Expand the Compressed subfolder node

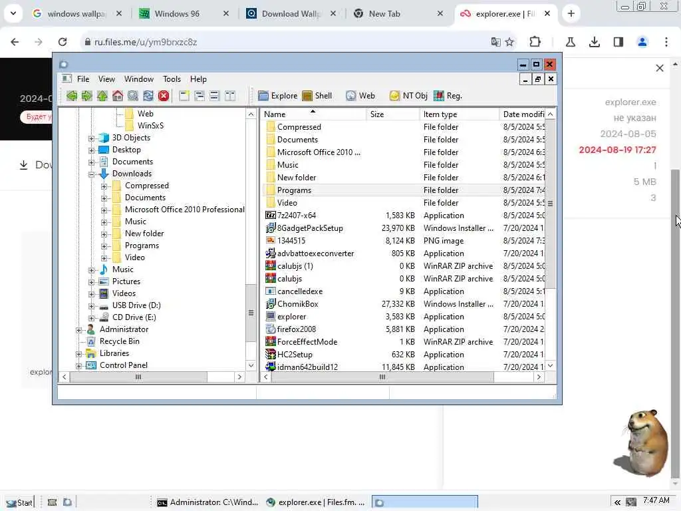(104, 186)
